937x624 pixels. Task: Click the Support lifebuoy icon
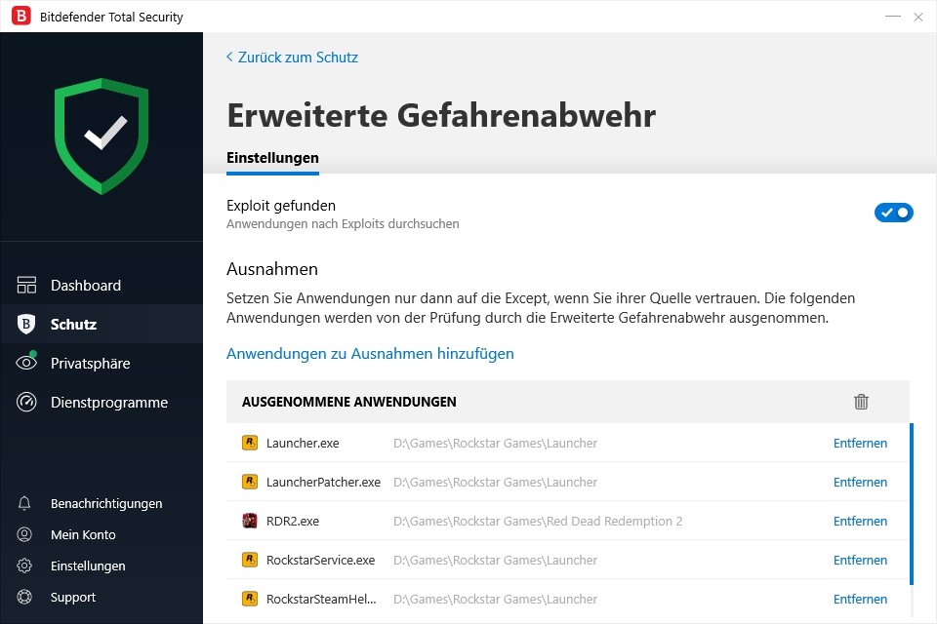(x=24, y=597)
